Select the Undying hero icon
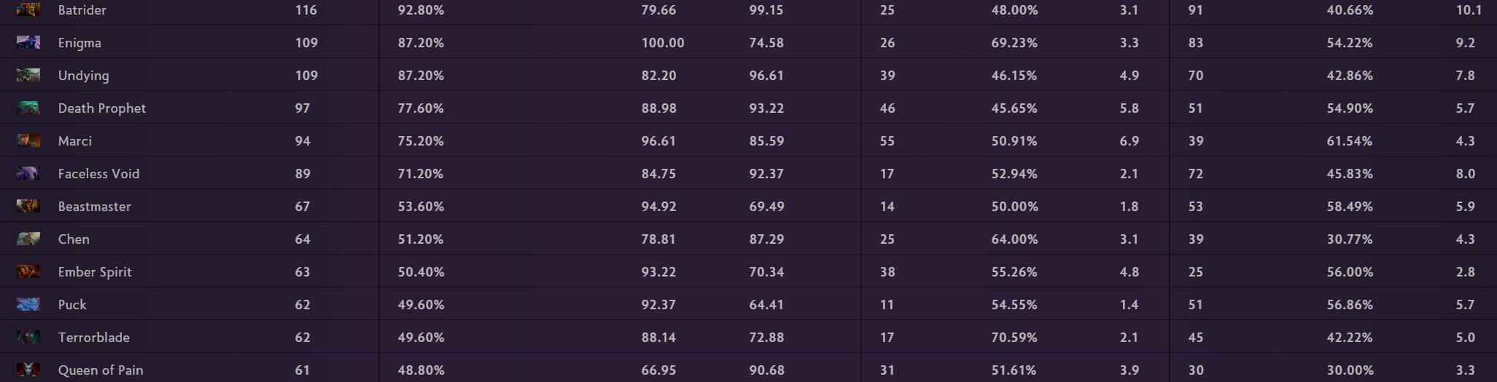This screenshot has height=382, width=1497. (28, 75)
